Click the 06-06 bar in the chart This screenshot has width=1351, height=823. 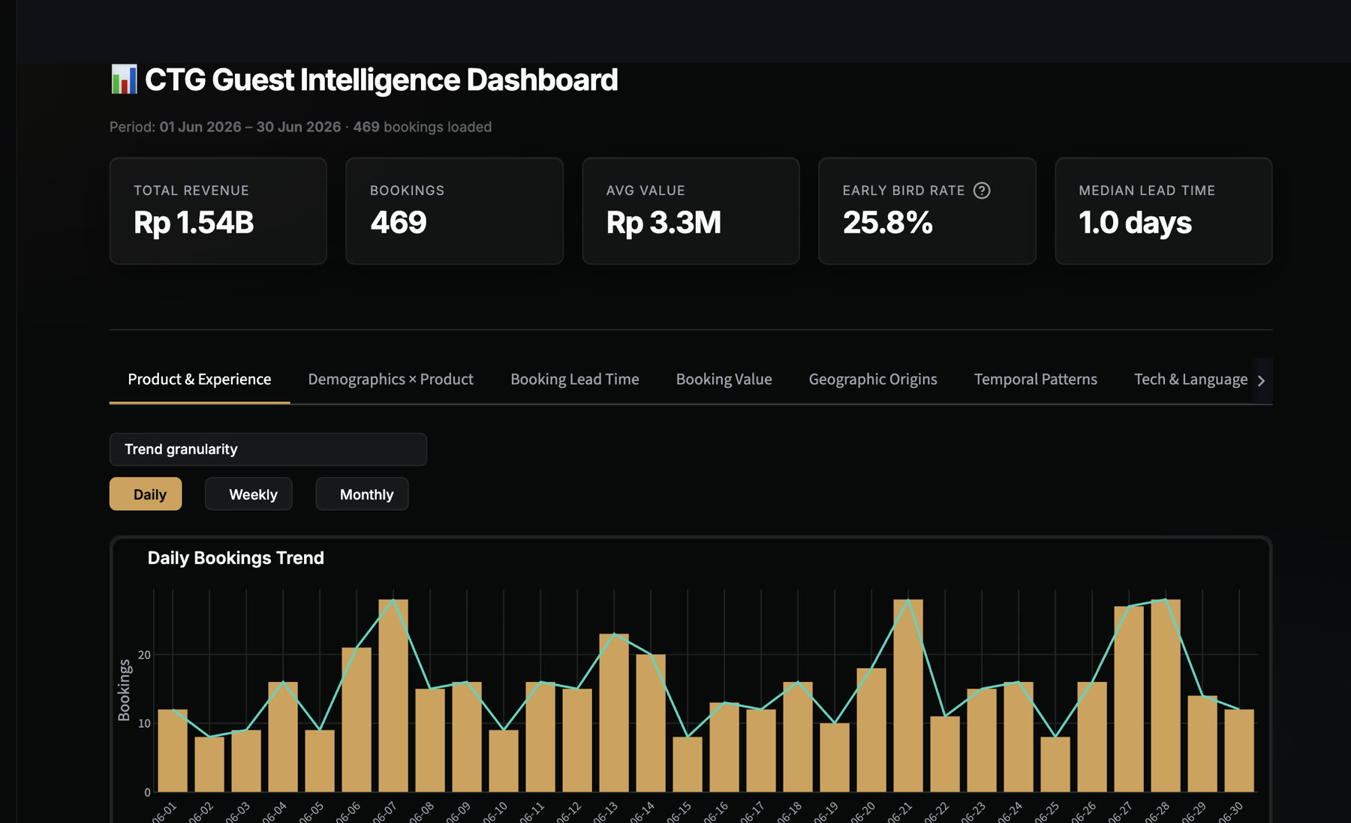[357, 719]
